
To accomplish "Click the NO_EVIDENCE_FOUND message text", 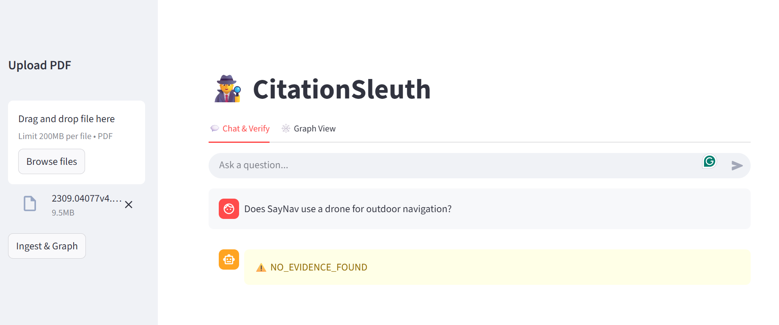I will coord(319,267).
